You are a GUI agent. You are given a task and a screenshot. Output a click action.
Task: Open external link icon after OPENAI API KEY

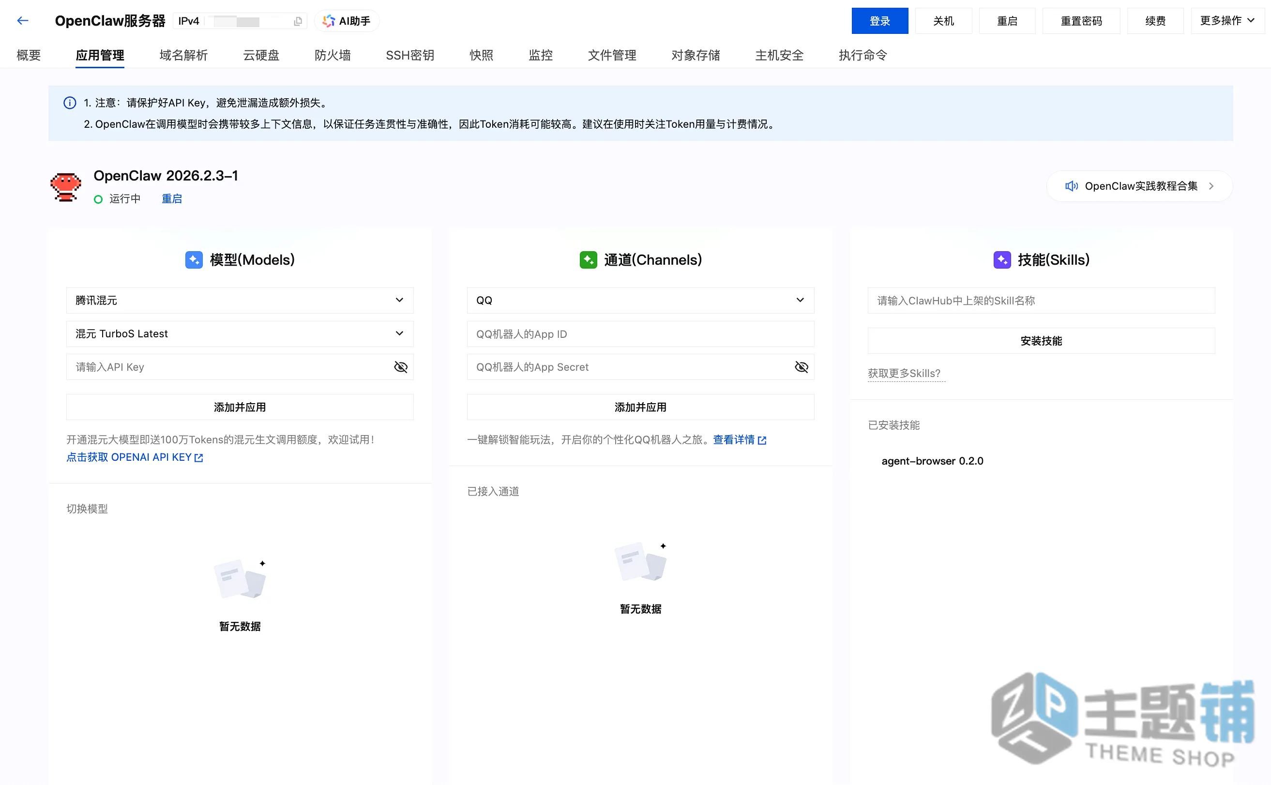[199, 457]
